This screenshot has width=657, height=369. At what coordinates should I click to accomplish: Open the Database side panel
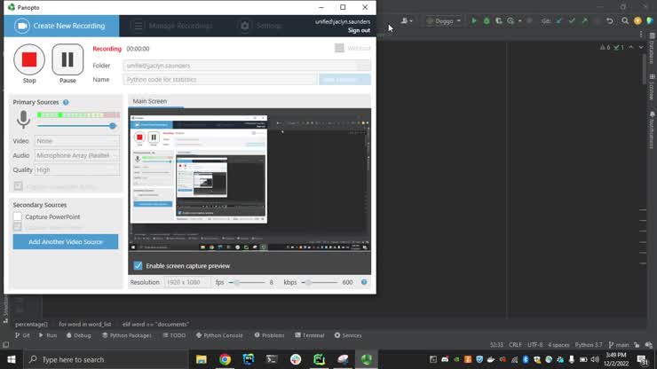pyautogui.click(x=652, y=48)
